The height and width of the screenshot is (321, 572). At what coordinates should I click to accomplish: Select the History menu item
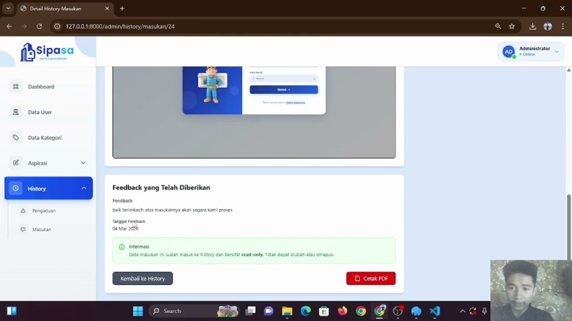[48, 188]
